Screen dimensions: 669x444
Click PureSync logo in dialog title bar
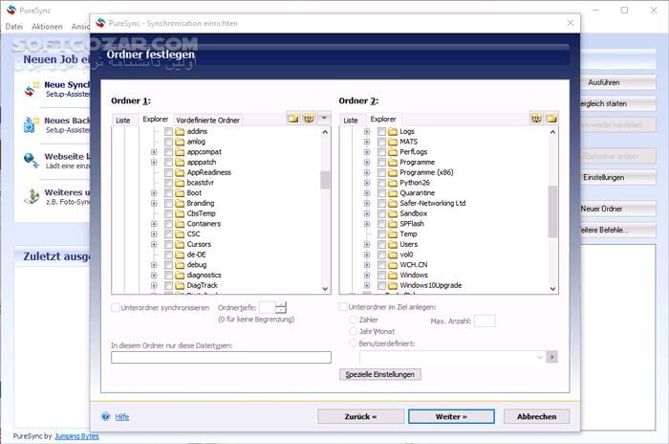(100, 23)
